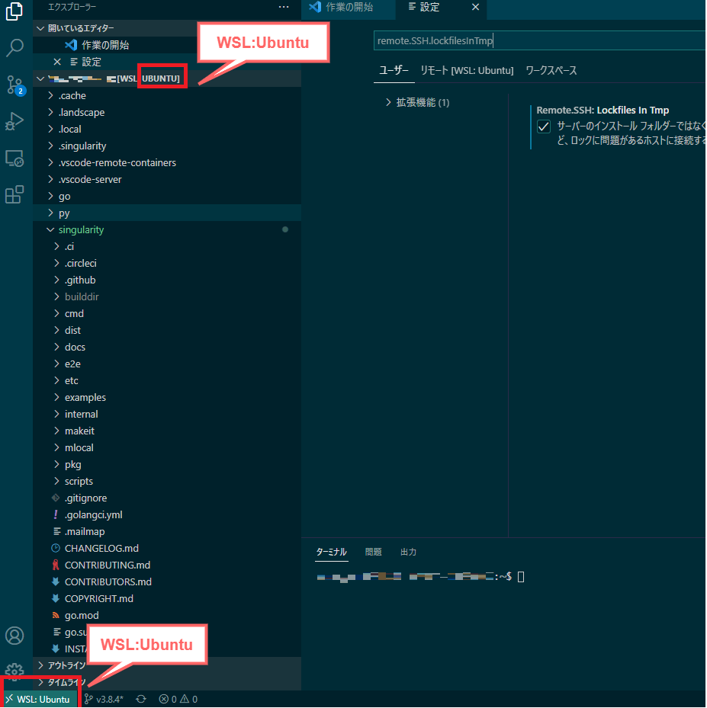Synchronize changes via status bar sync icon
Viewport: 707px width, 708px height.
pos(141,700)
